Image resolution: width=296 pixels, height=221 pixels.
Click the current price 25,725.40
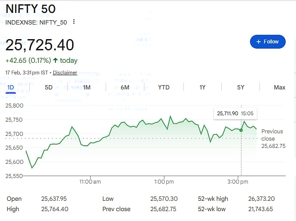[40, 45]
